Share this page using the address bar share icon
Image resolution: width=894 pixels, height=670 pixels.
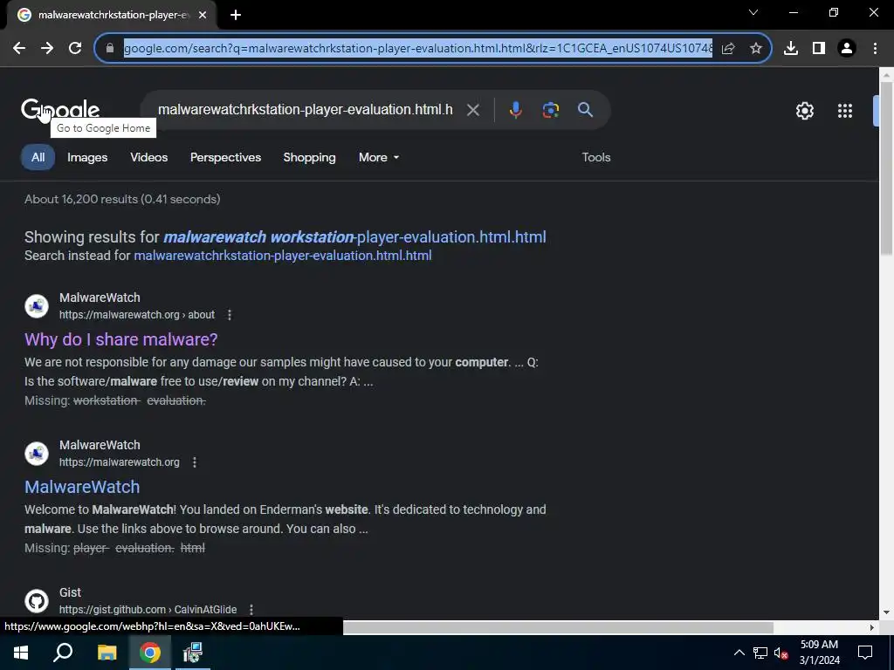pos(728,49)
